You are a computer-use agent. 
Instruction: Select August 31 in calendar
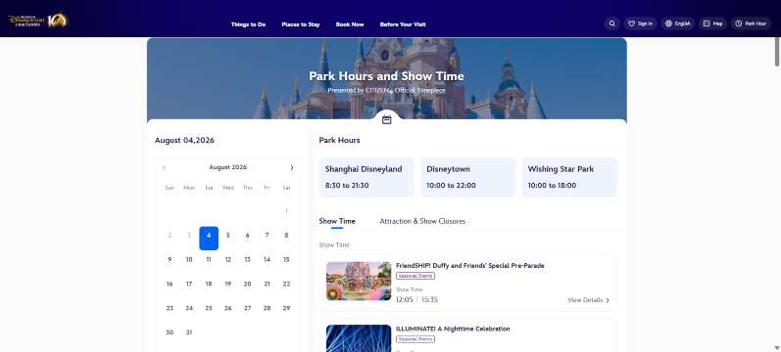tap(189, 332)
